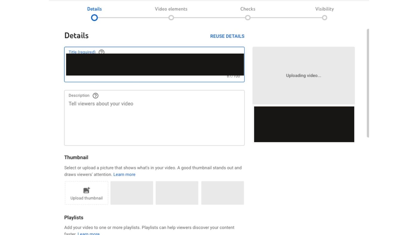
Task: Switch to the Video elements tab
Action: pos(171,9)
